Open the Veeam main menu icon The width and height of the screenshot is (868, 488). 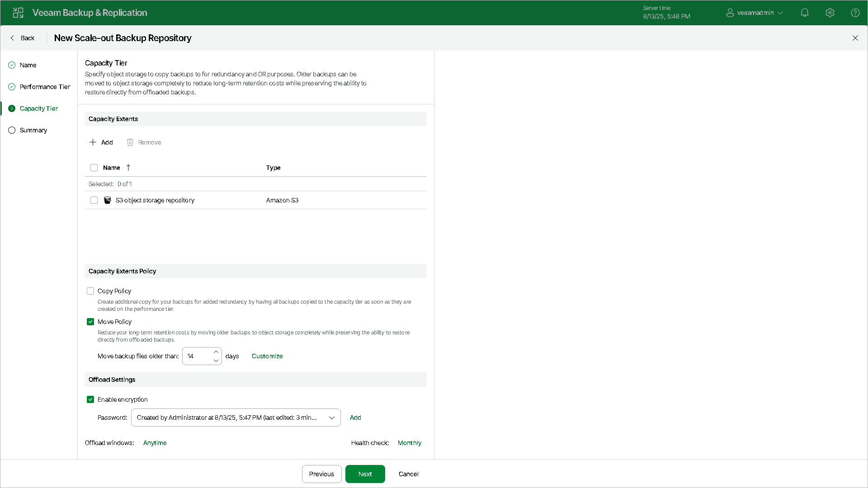pyautogui.click(x=18, y=13)
